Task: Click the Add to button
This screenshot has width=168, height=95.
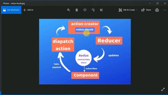Action: (28, 10)
